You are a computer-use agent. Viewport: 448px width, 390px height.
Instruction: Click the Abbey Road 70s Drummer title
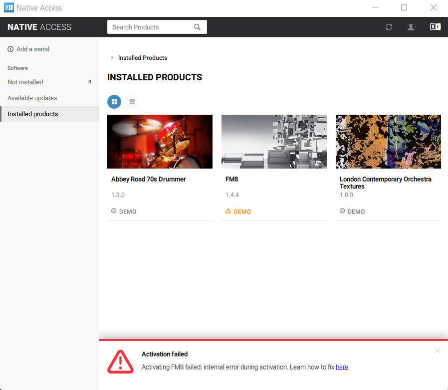coord(149,179)
